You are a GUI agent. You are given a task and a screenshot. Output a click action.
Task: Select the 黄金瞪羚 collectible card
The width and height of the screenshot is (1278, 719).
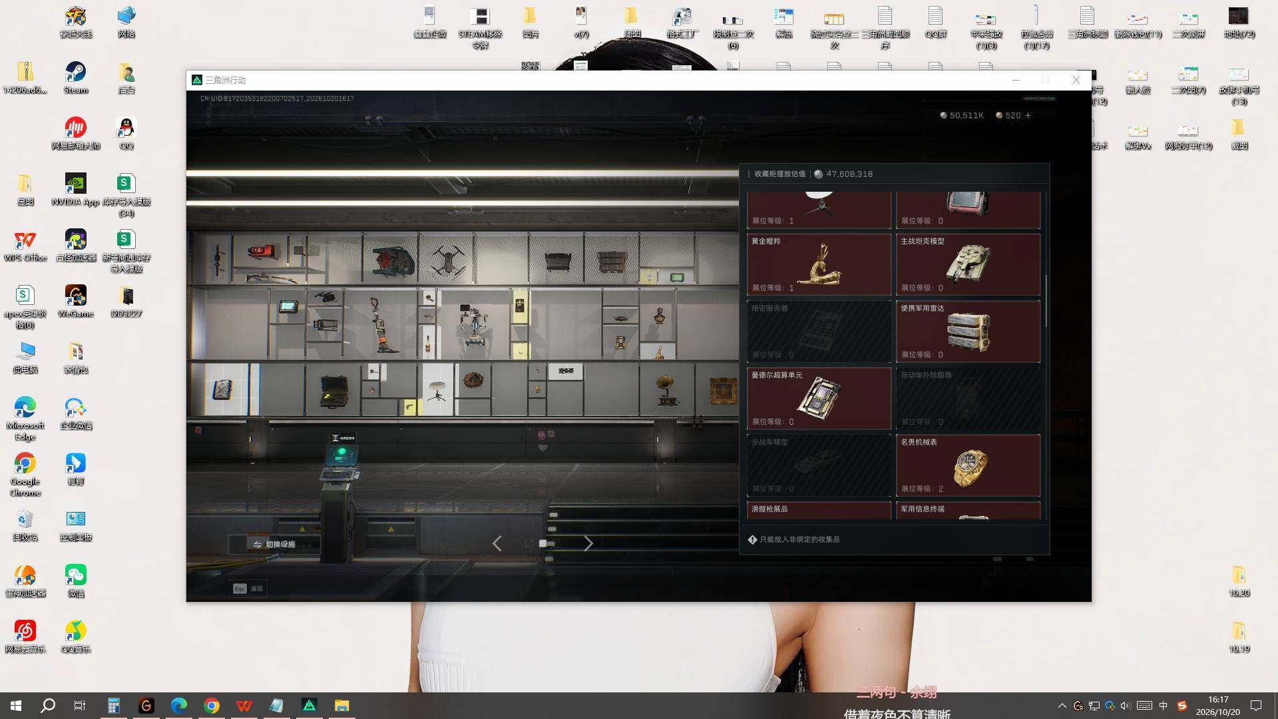pos(819,264)
